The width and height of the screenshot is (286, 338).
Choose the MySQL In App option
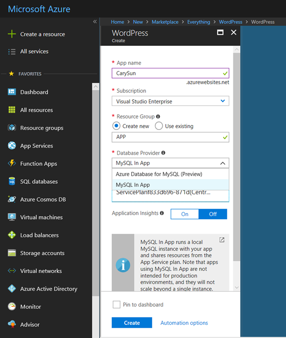[x=170, y=185]
